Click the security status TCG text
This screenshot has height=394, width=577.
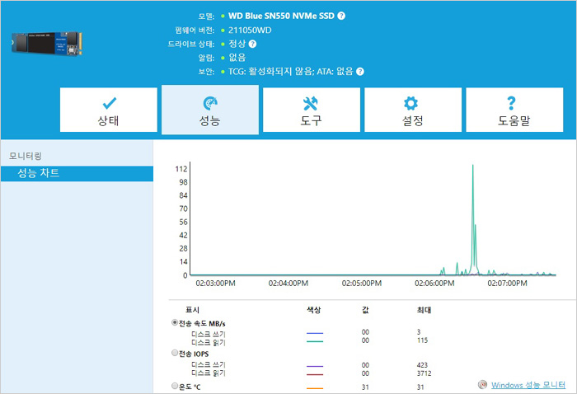tap(291, 72)
